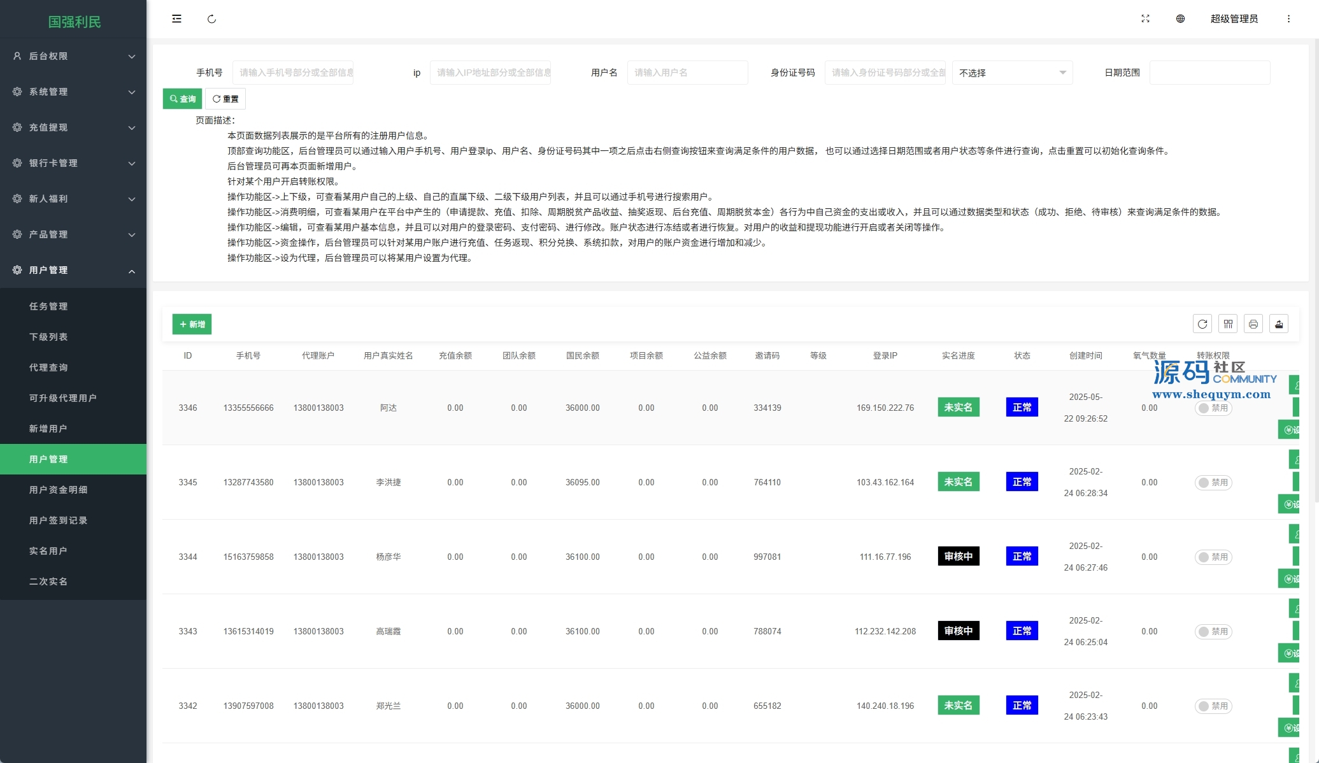Toggle transfer permission for user 3344
This screenshot has height=763, width=1319.
point(1213,557)
